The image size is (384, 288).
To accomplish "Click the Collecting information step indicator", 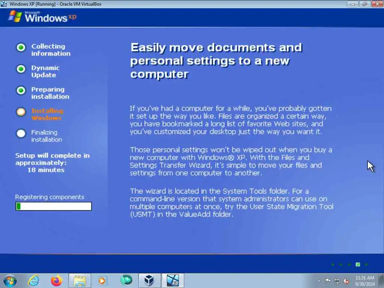I will [21, 48].
